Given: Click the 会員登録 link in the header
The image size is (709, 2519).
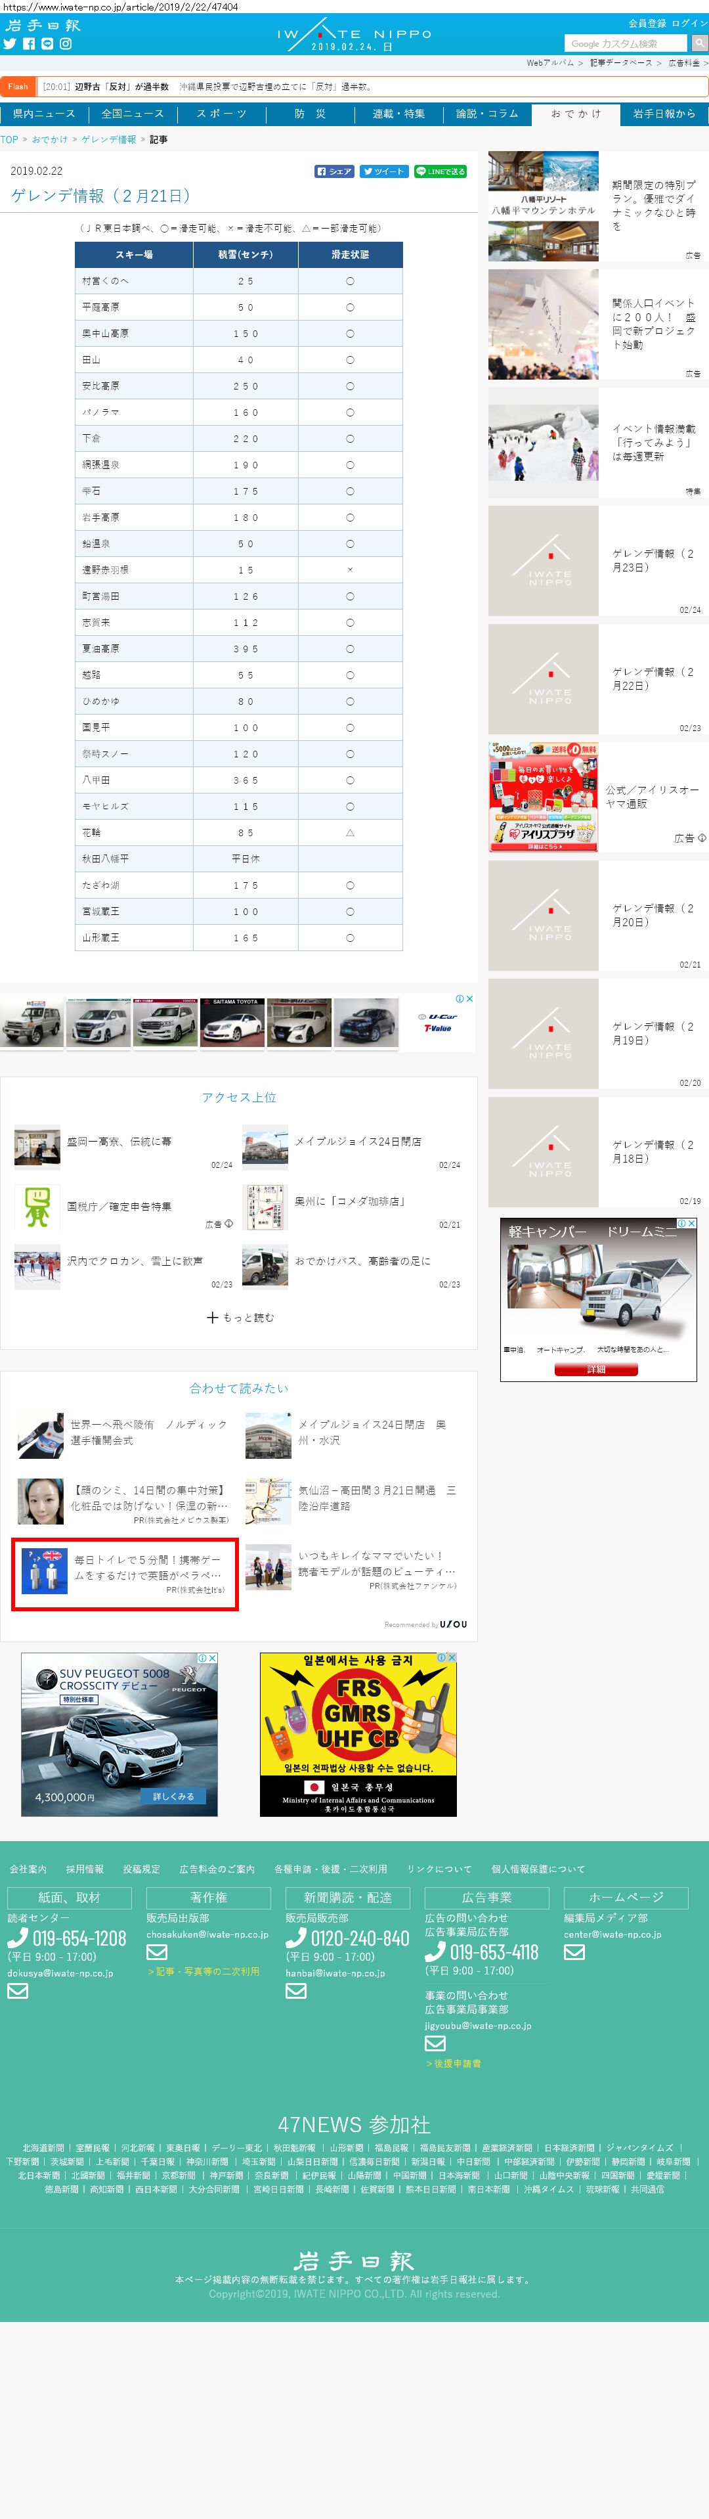Looking at the screenshot, I should click(x=647, y=22).
